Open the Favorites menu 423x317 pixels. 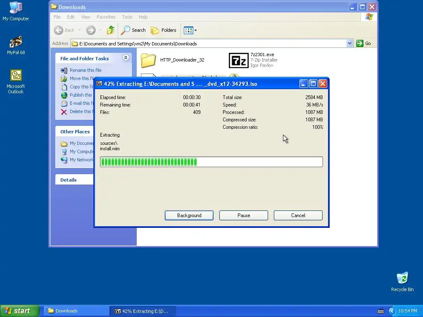[106, 17]
